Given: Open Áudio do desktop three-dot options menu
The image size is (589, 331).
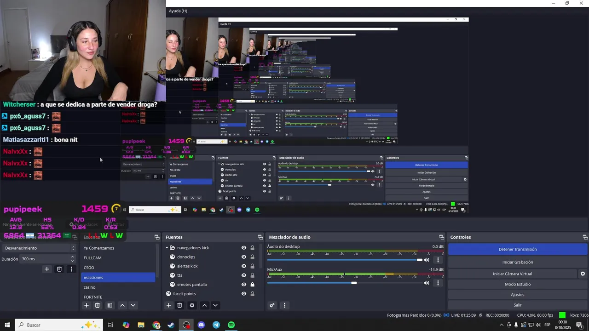Looking at the screenshot, I should (438, 260).
